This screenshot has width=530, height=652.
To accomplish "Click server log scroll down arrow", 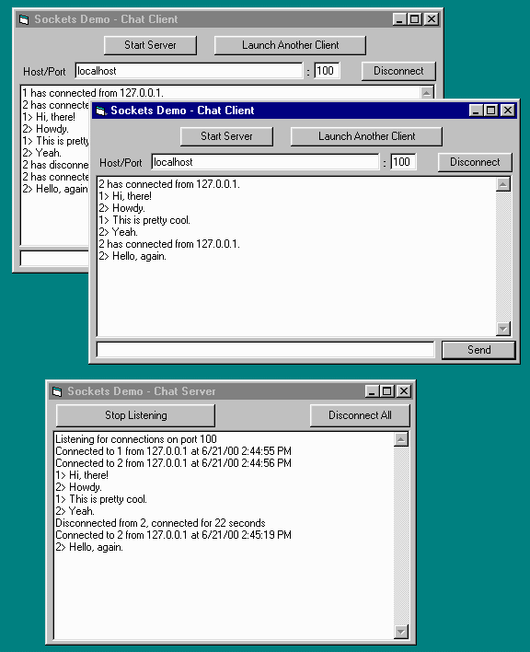I will pyautogui.click(x=401, y=632).
